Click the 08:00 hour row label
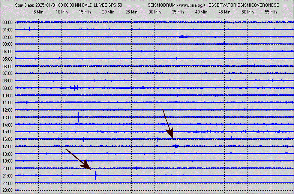Viewport: 294px width, 194px height. [x=7, y=81]
